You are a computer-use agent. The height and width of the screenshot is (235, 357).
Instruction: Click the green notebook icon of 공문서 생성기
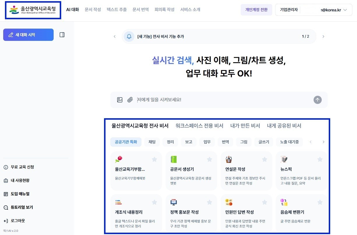pos(174,159)
